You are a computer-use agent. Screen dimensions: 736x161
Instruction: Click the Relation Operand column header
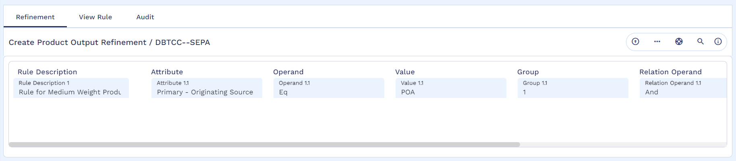coord(670,72)
